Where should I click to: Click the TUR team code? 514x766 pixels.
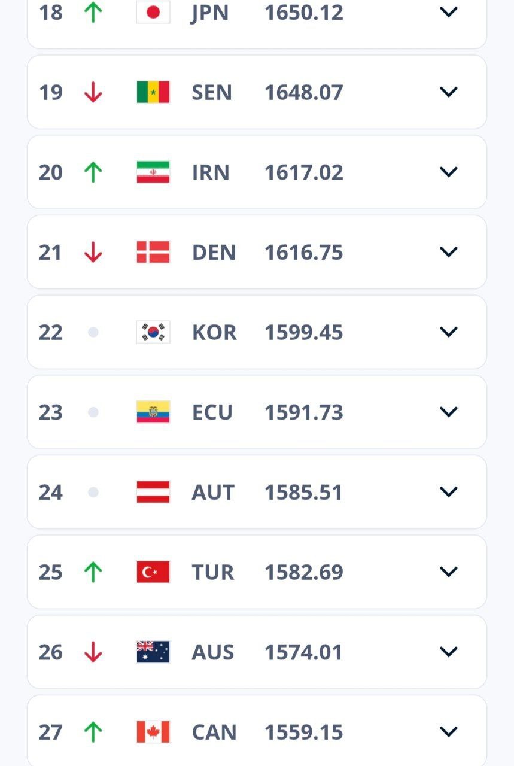(212, 572)
